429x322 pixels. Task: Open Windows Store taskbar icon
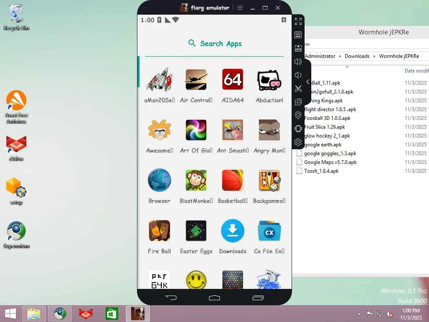(x=112, y=314)
